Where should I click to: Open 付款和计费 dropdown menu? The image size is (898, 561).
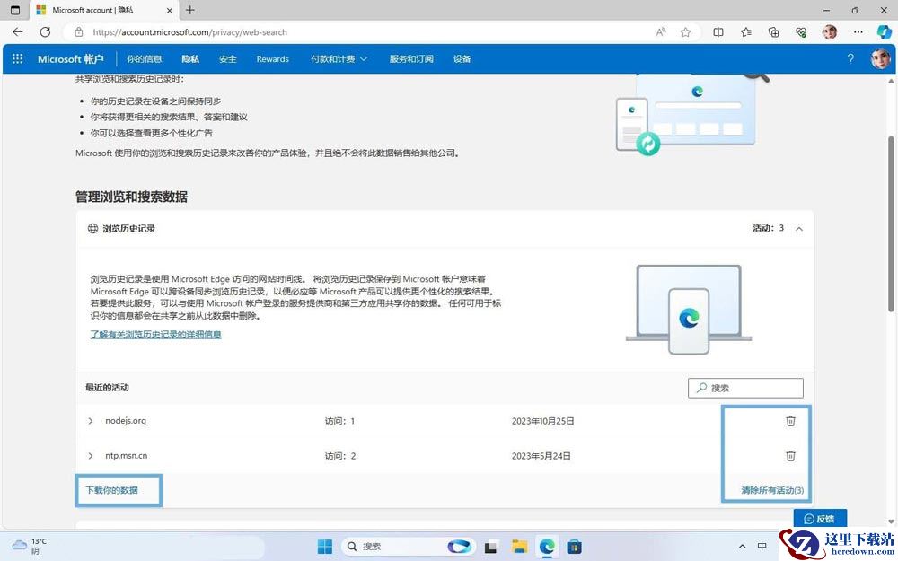339,59
